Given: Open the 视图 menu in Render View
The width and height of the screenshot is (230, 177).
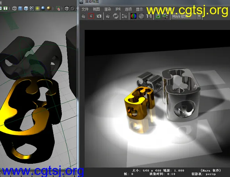Looking at the screenshot, I should tap(96, 9).
